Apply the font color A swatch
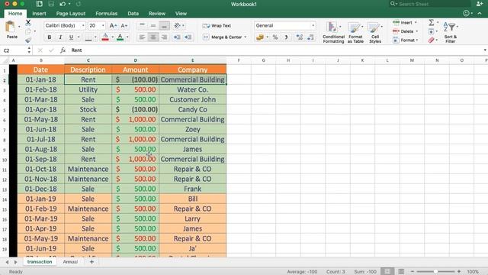 (120, 37)
